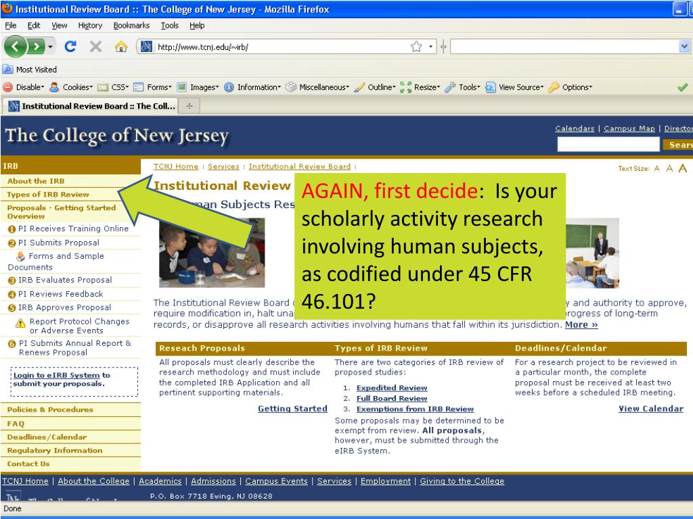
Task: Click the Calendars link in header
Action: point(575,128)
